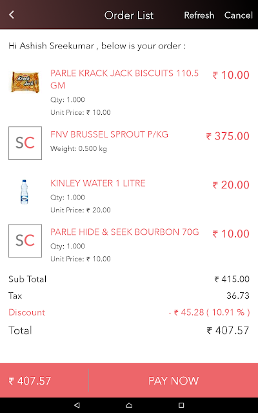258x413 pixels.
Task: Open the Kinley water bottle image
Action: click(25, 192)
